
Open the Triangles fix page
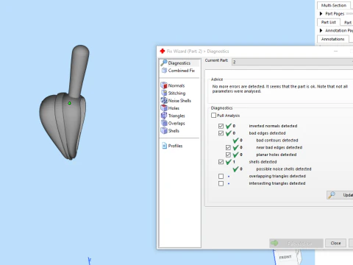(x=173, y=116)
